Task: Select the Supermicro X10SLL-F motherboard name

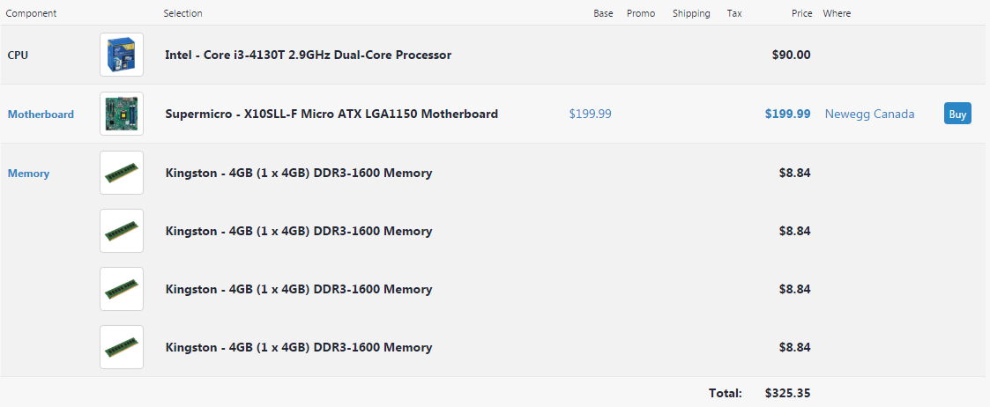Action: pos(331,115)
